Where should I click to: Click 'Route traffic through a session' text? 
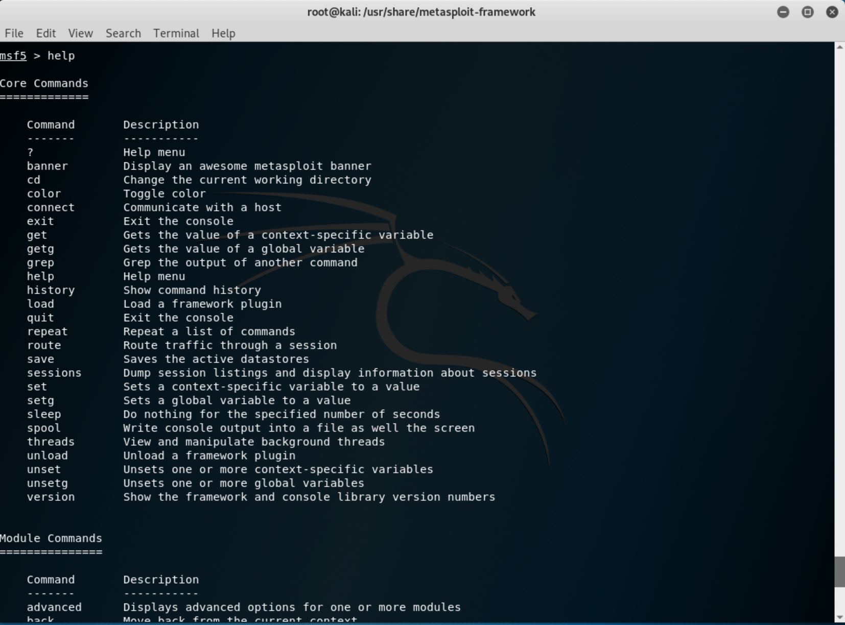230,345
